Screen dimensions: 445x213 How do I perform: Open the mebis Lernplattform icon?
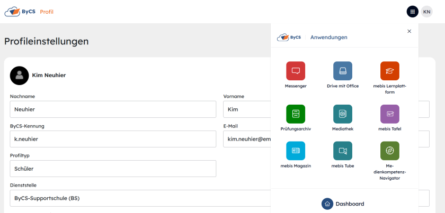tap(390, 71)
